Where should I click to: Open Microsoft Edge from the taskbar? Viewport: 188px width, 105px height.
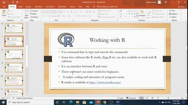(x=71, y=102)
